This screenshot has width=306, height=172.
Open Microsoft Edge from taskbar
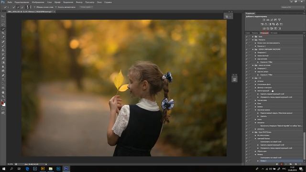pos(27,169)
